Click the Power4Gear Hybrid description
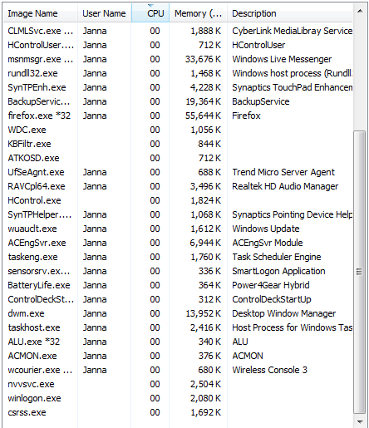The width and height of the screenshot is (369, 428). [271, 285]
